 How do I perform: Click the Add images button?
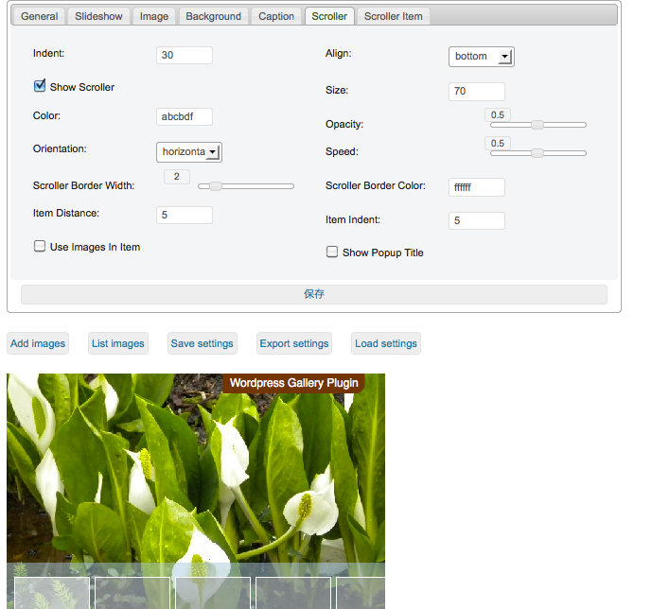38,343
